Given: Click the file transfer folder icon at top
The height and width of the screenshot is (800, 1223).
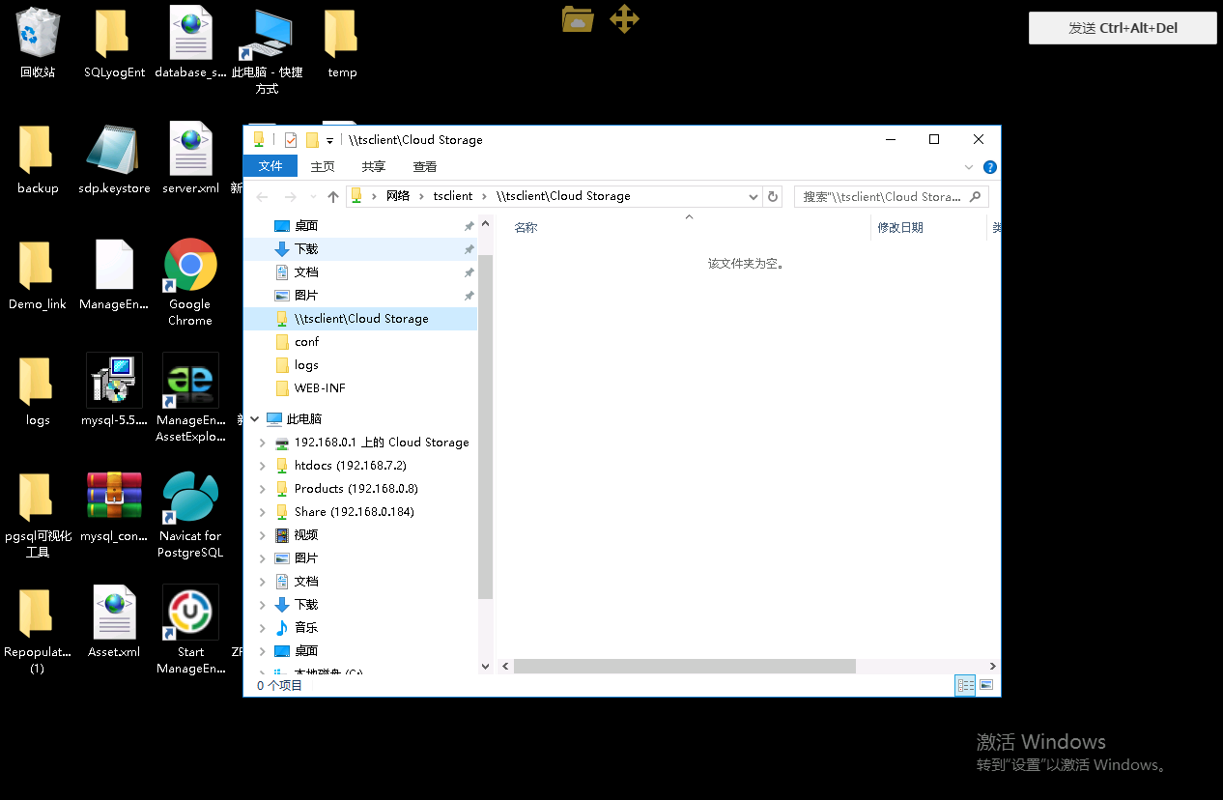Looking at the screenshot, I should (578, 18).
